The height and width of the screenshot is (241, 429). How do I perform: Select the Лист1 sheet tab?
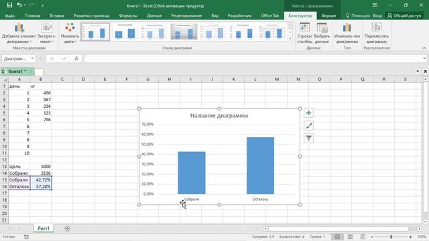44,228
